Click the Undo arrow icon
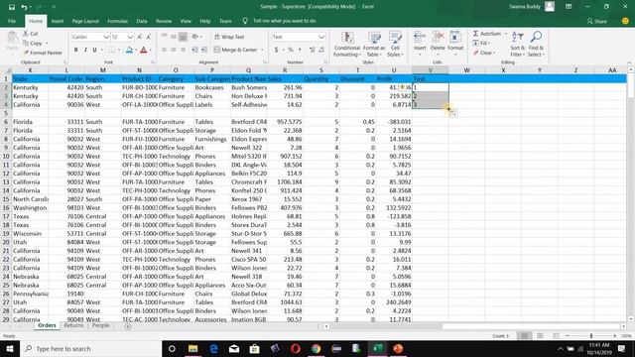Screen dimensions: 635x357 point(24,7)
